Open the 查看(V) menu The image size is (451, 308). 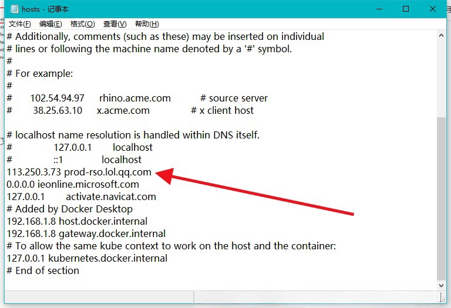pyautogui.click(x=115, y=24)
